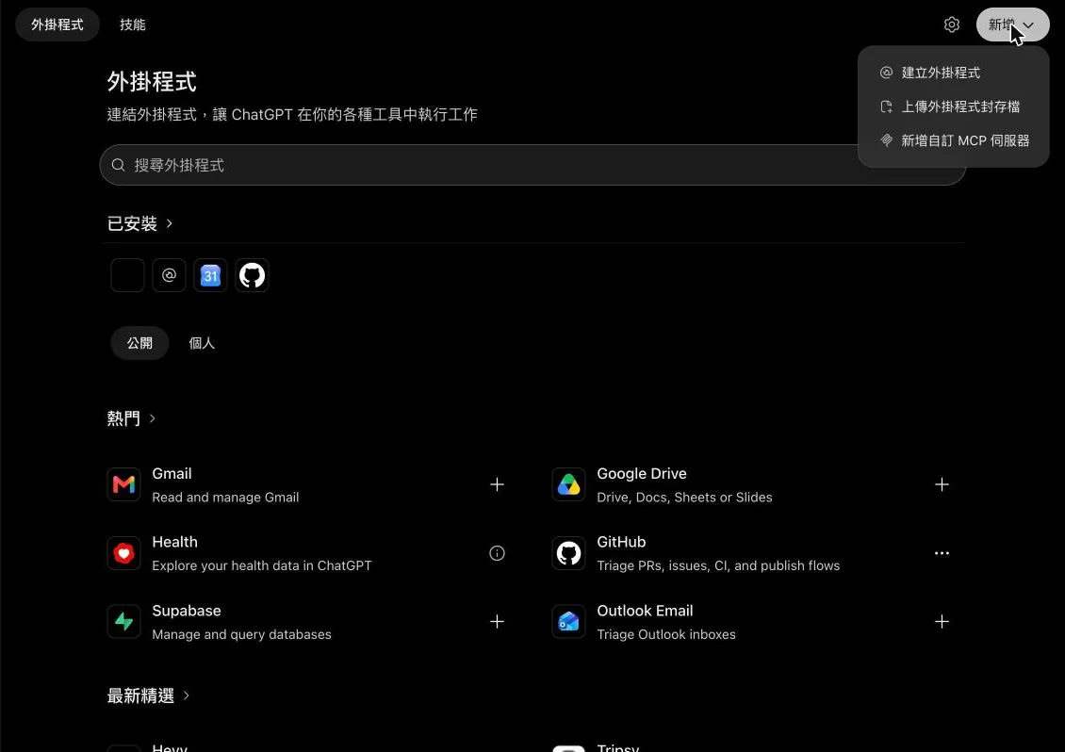The image size is (1065, 752).
Task: Click 'Explore your health data in ChatGPT'
Action: click(261, 565)
